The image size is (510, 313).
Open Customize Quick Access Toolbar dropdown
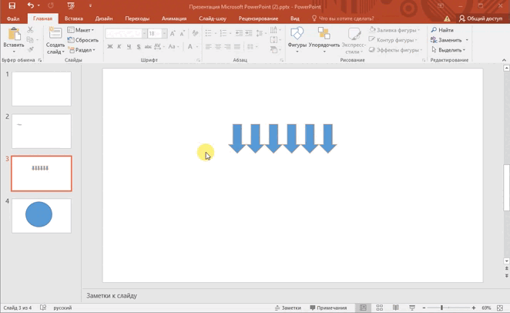coord(90,5)
